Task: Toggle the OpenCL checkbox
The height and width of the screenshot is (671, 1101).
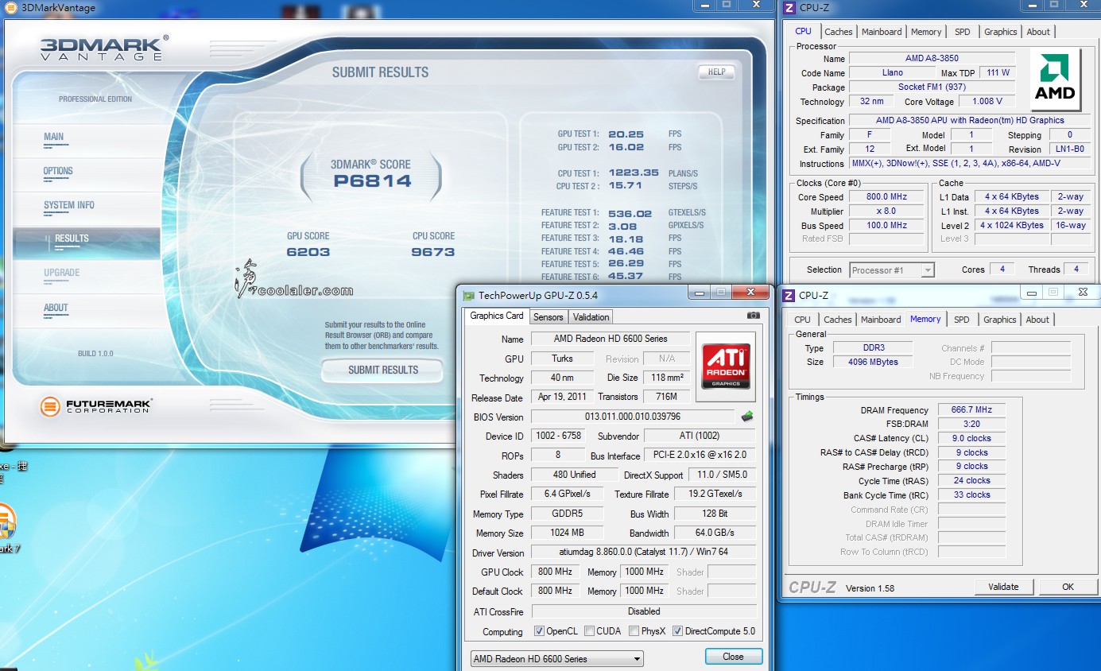Action: click(x=539, y=631)
